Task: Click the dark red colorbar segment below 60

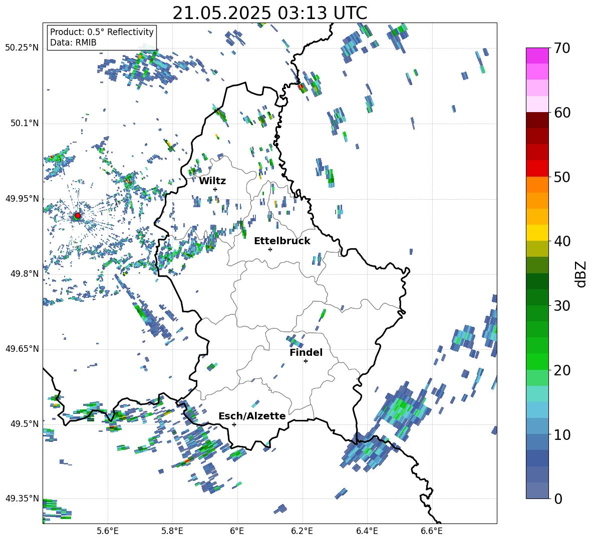Action: (537, 120)
